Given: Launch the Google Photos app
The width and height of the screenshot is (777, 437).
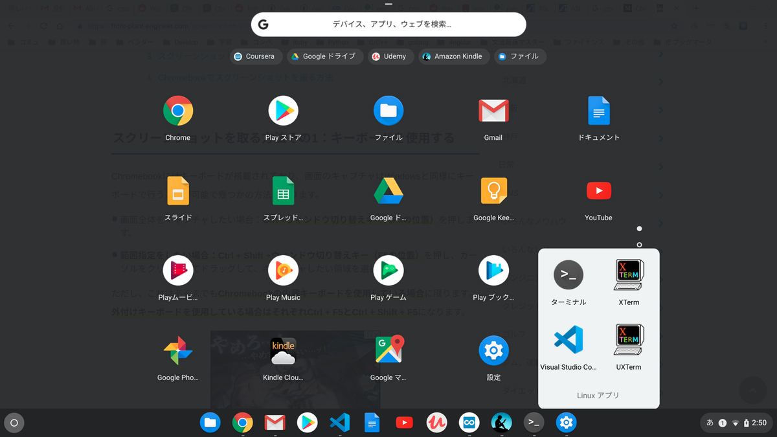Looking at the screenshot, I should tap(178, 351).
